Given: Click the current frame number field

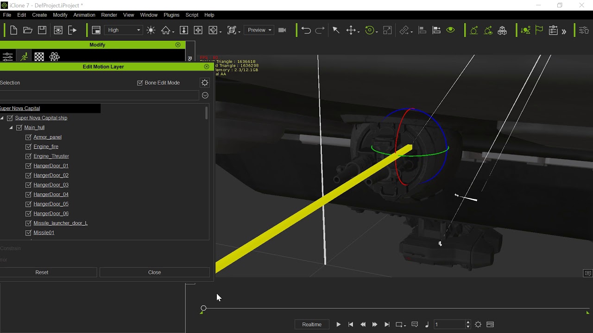Looking at the screenshot, I should [x=449, y=325].
